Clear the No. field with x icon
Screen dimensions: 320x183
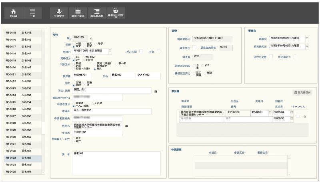coord(91,38)
